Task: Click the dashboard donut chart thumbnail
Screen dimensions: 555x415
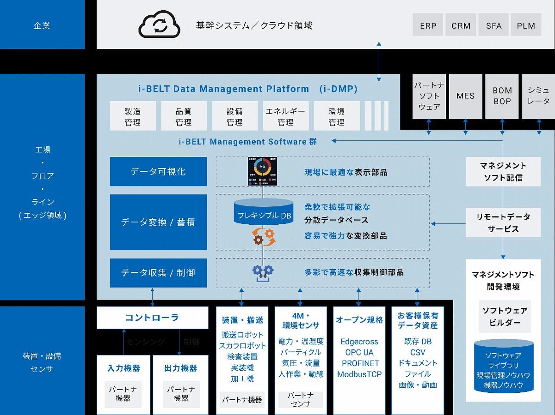Action: click(x=262, y=171)
